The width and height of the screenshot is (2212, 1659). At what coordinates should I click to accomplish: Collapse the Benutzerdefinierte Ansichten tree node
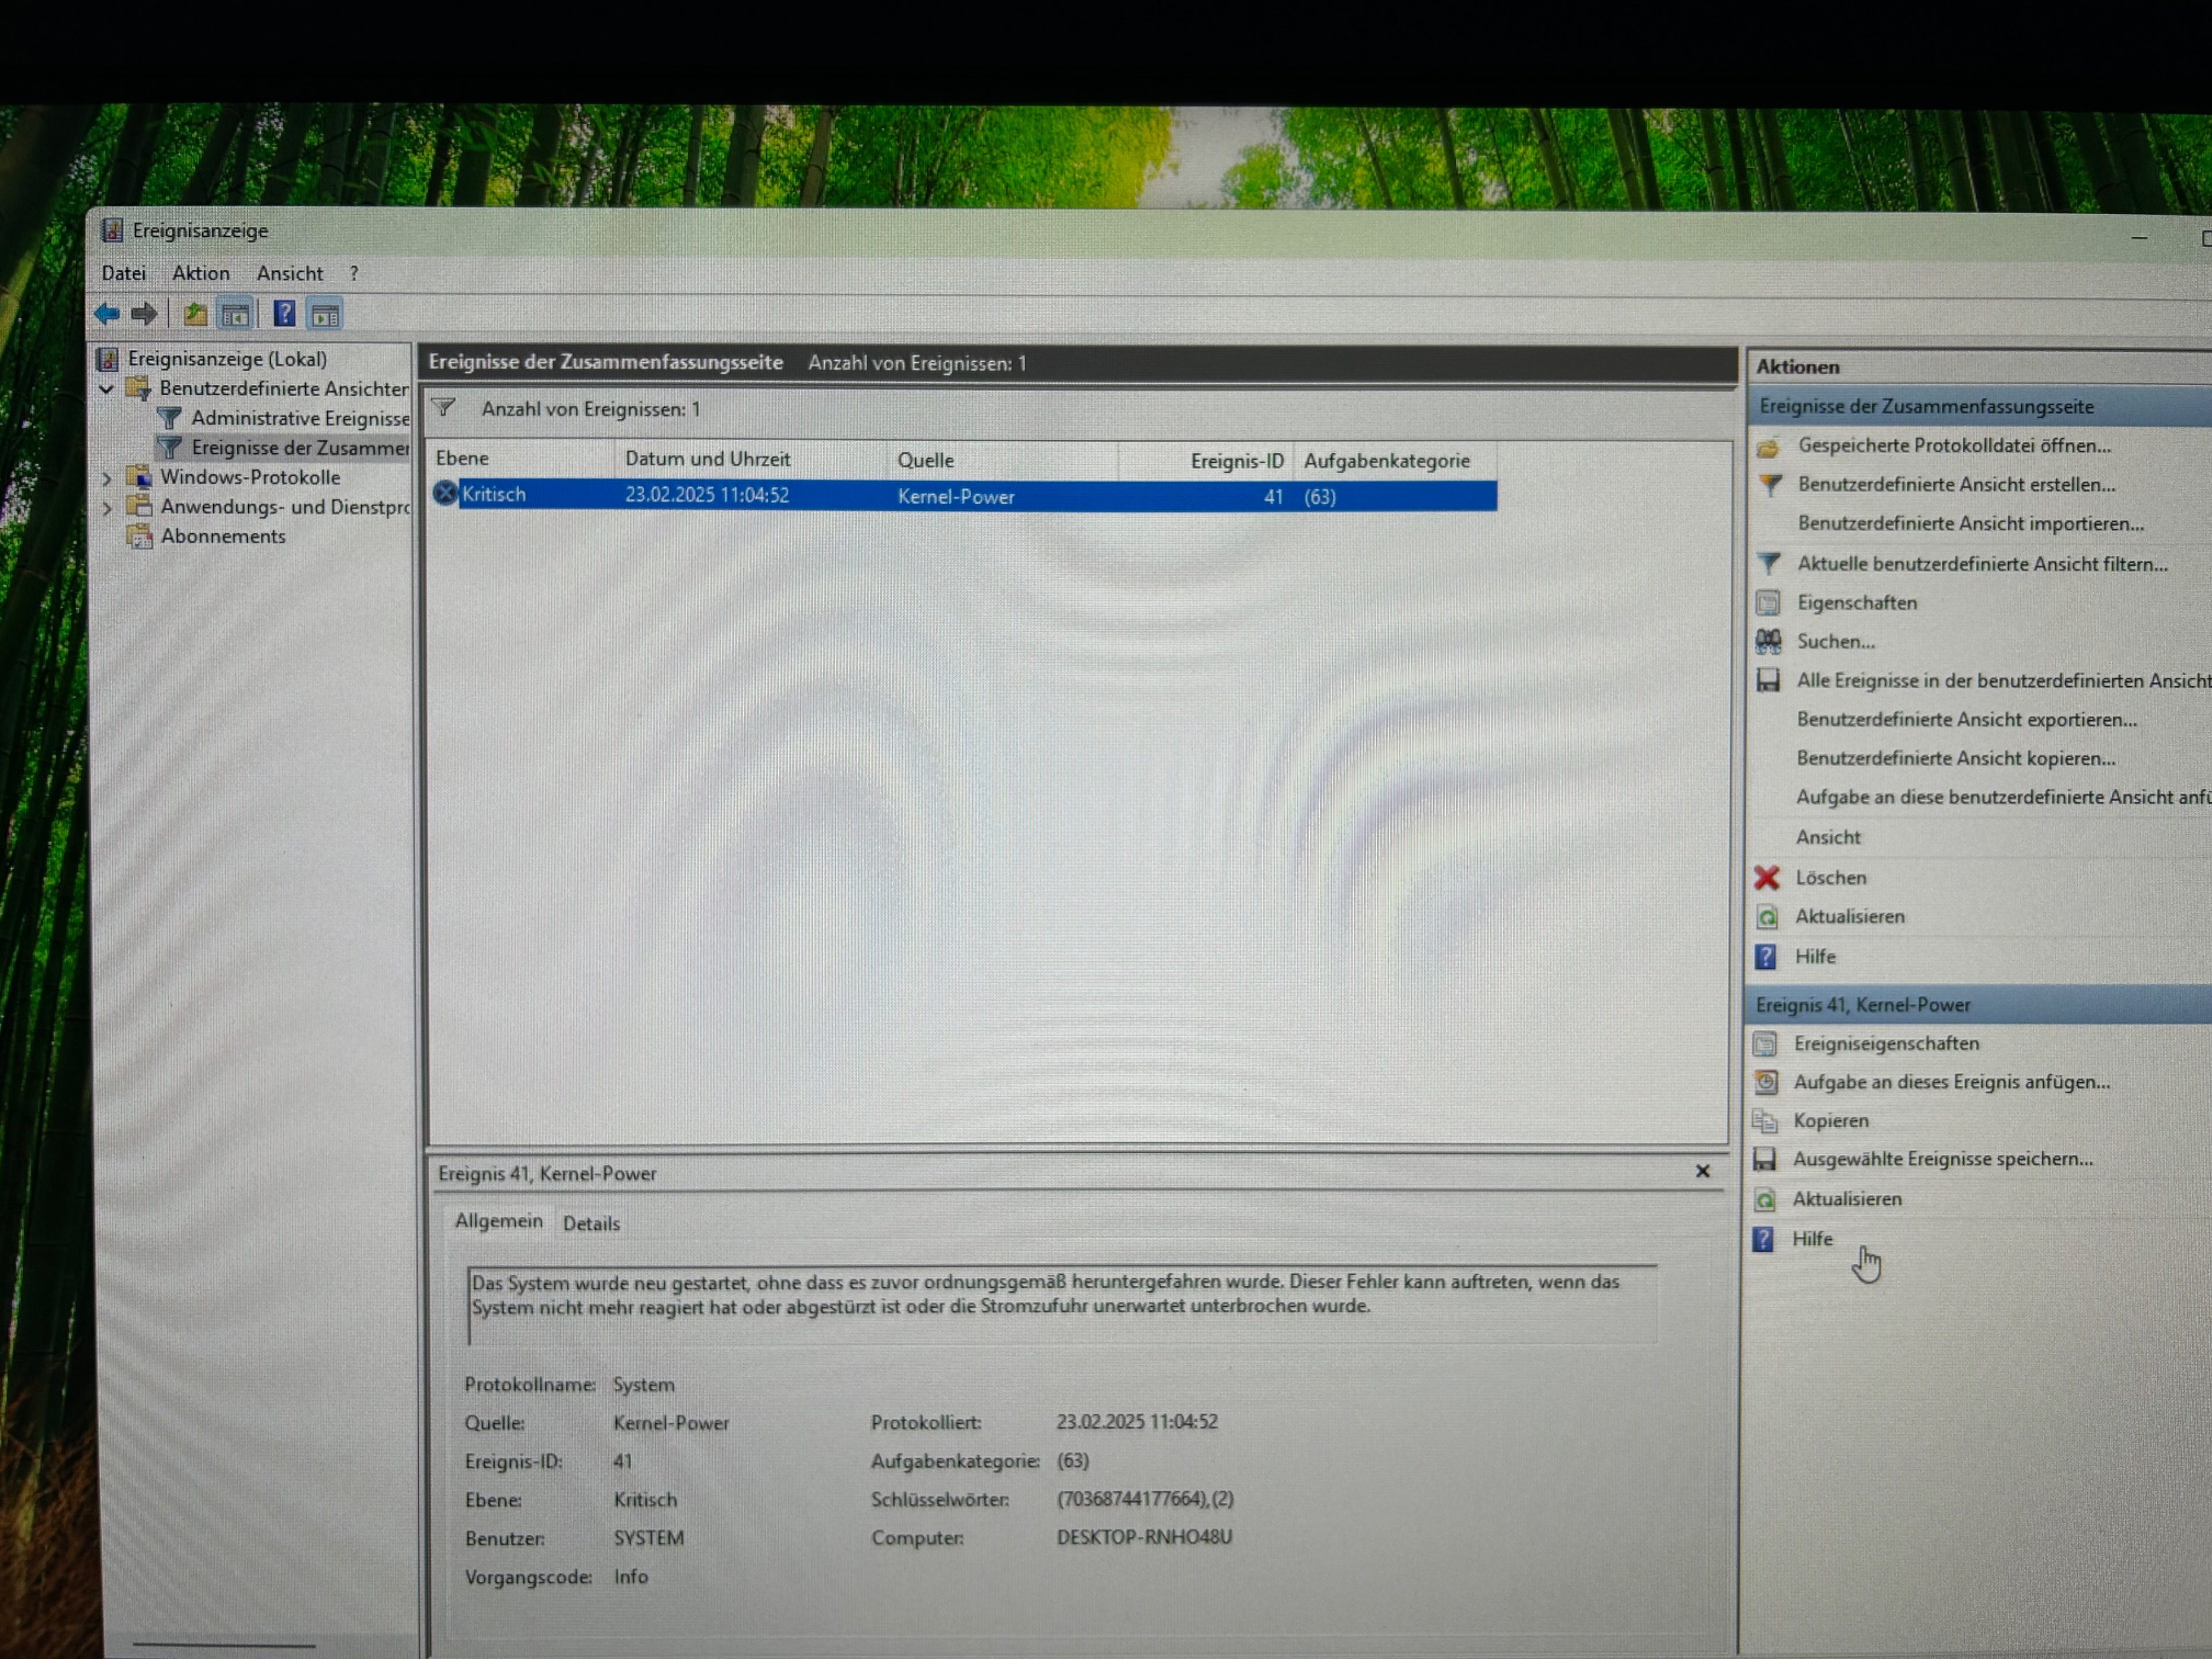[x=106, y=389]
